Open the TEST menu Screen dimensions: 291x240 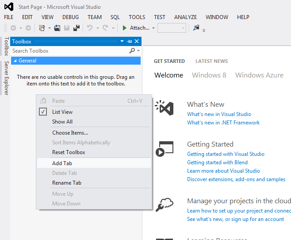(159, 17)
